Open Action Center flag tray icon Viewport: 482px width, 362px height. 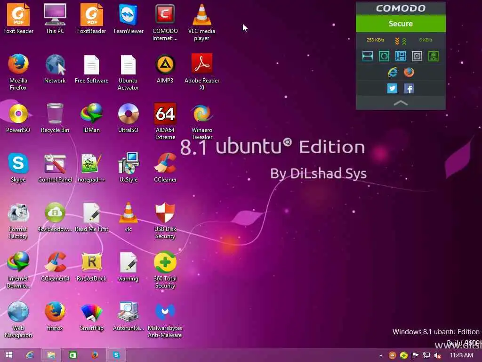(415, 355)
